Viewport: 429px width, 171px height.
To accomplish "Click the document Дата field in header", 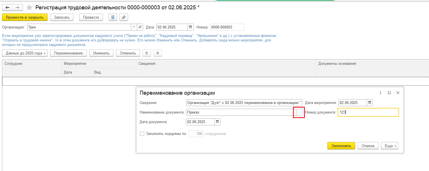I will tap(172, 27).
